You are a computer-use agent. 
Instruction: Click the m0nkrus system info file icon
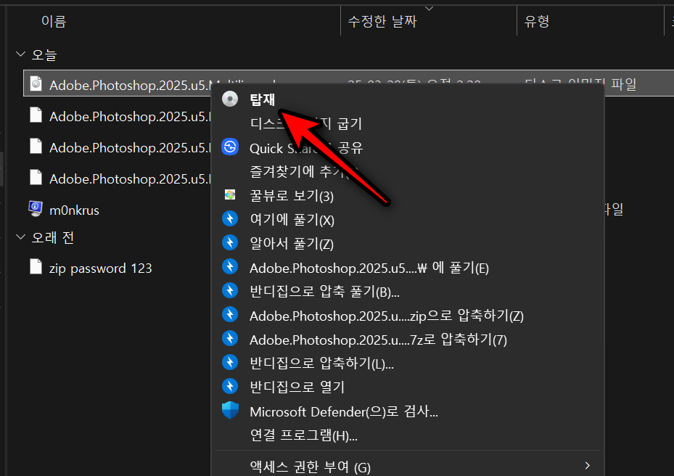click(x=36, y=209)
